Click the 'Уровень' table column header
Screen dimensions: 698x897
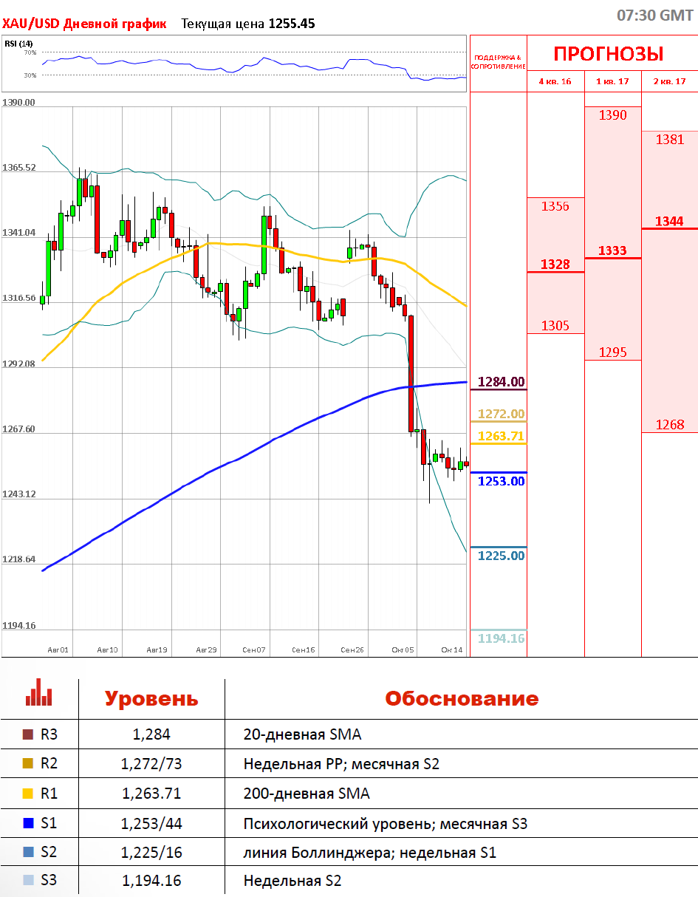point(151,699)
